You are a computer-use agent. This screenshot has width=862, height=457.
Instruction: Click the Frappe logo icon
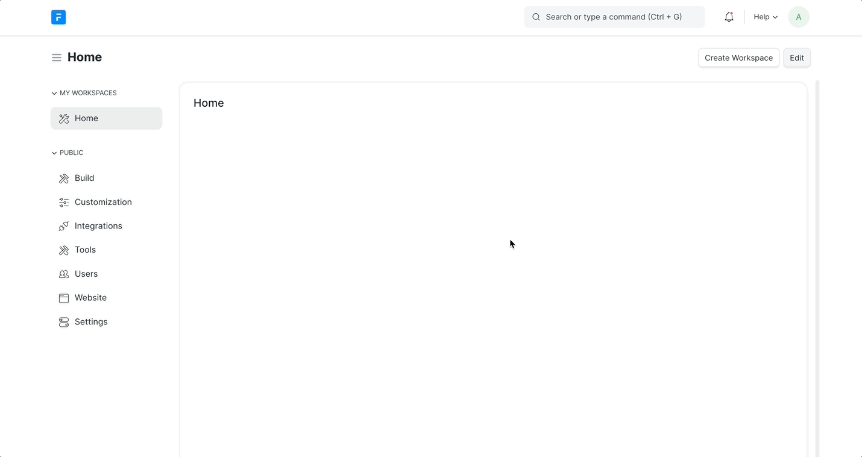(x=58, y=17)
